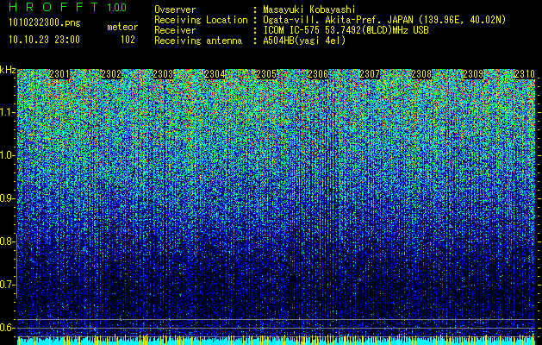Click the Ovserver field label
542x345 pixels.
point(175,9)
